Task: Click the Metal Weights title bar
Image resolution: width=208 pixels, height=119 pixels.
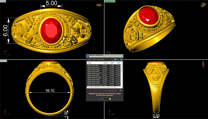Action: pyautogui.click(x=105, y=56)
